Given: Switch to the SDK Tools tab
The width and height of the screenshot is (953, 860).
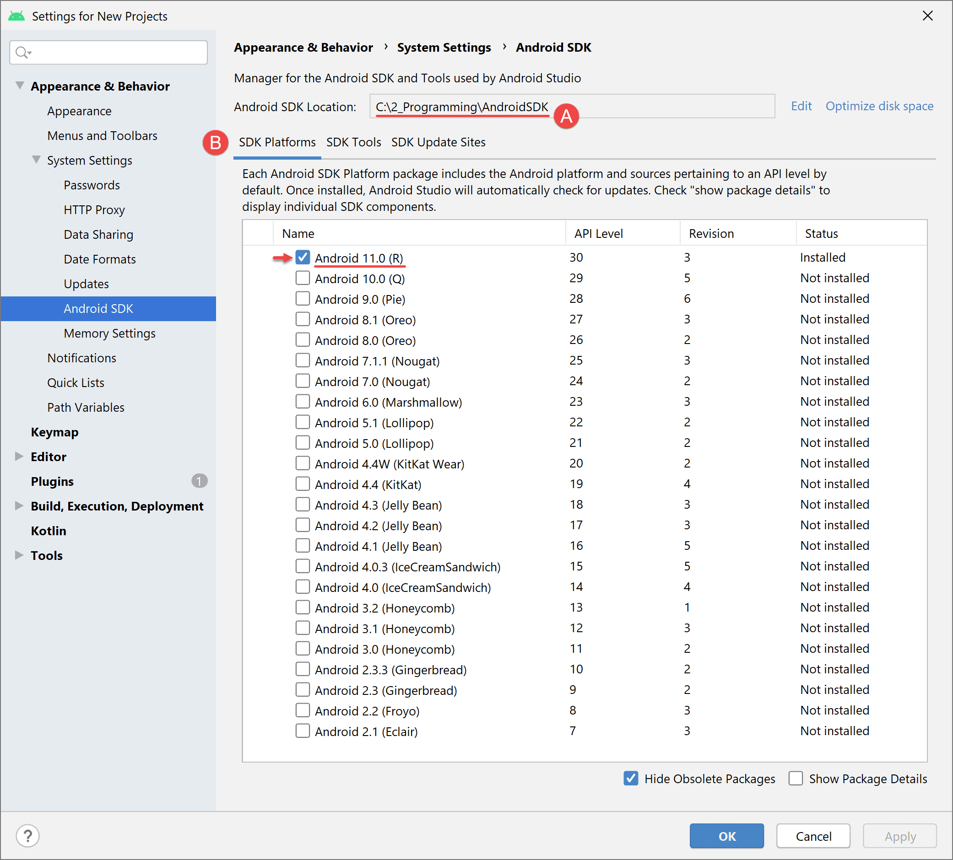Looking at the screenshot, I should pos(353,142).
